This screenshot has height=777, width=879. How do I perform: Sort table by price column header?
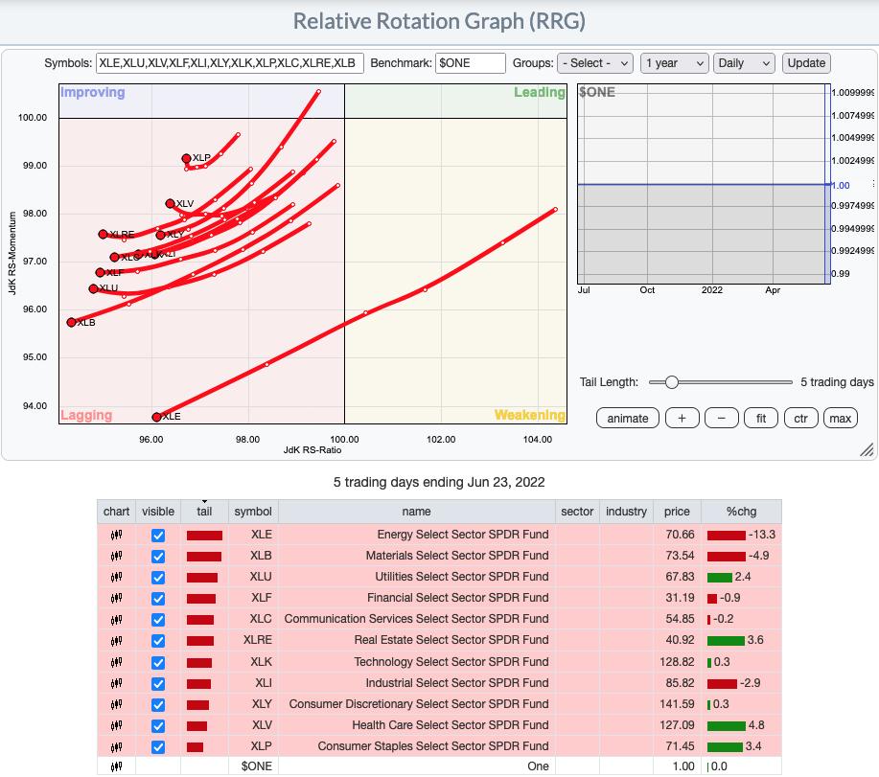[677, 512]
